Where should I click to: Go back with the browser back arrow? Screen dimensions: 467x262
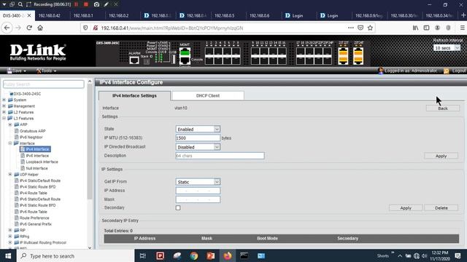(x=7, y=28)
